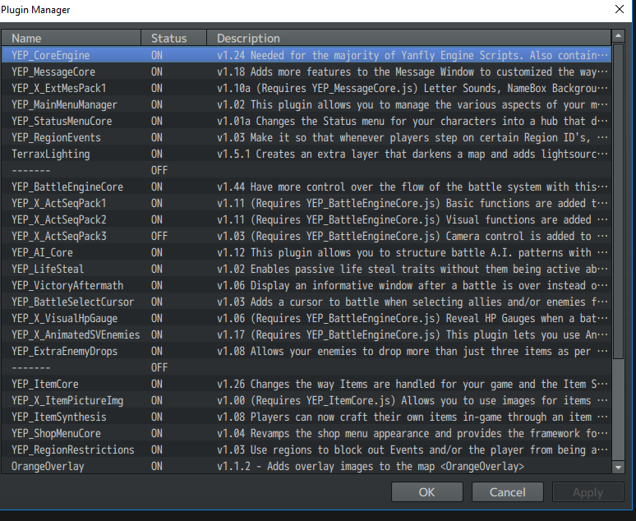
Task: Select the TerraxLighting plugin
Action: tap(306, 154)
